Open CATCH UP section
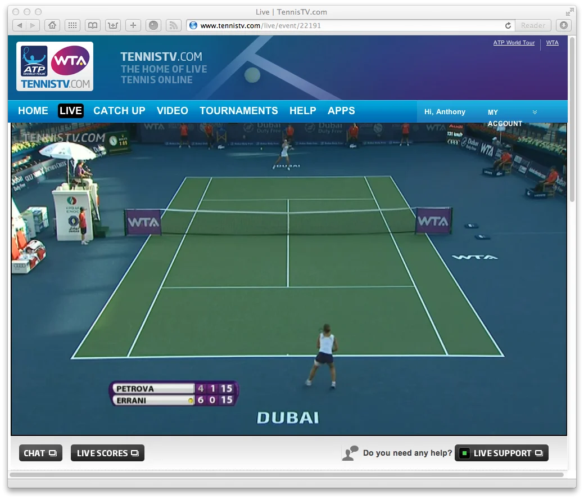 [x=119, y=111]
